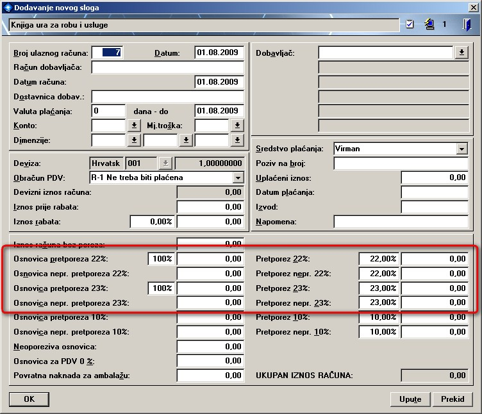This screenshot has width=482, height=414.
Task: Click the Napomena field
Action: click(401, 222)
